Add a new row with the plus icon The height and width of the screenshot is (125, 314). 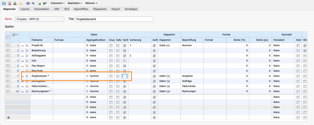click(x=8, y=117)
